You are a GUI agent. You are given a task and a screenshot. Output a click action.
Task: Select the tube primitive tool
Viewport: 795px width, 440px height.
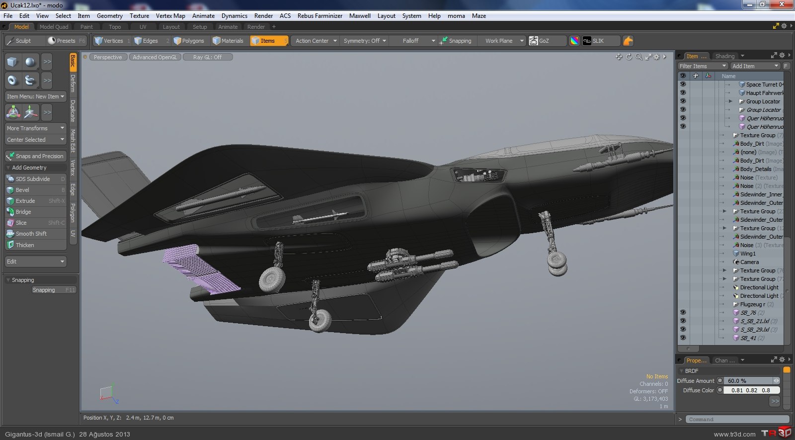pyautogui.click(x=30, y=80)
